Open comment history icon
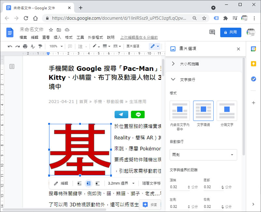Viewport: 261px width, 212px height. tap(212, 32)
